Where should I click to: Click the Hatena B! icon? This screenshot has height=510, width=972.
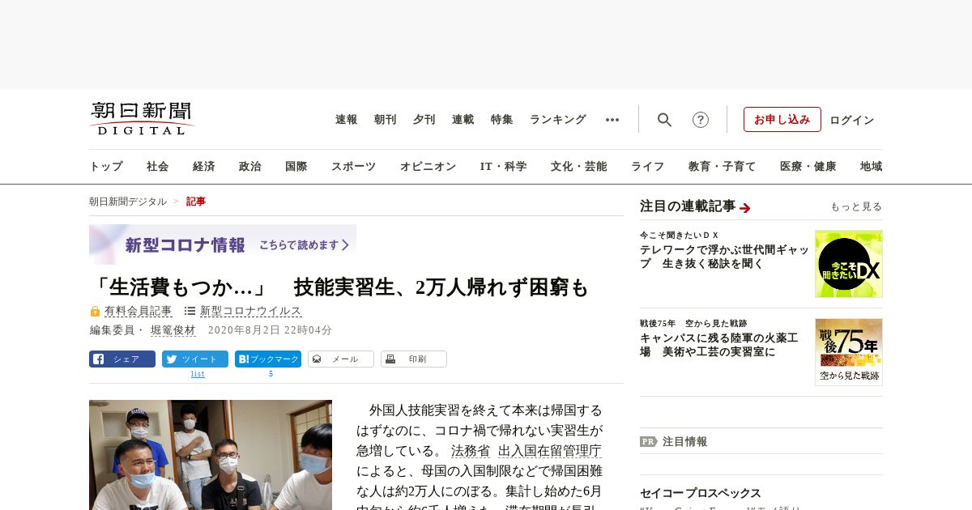point(243,359)
